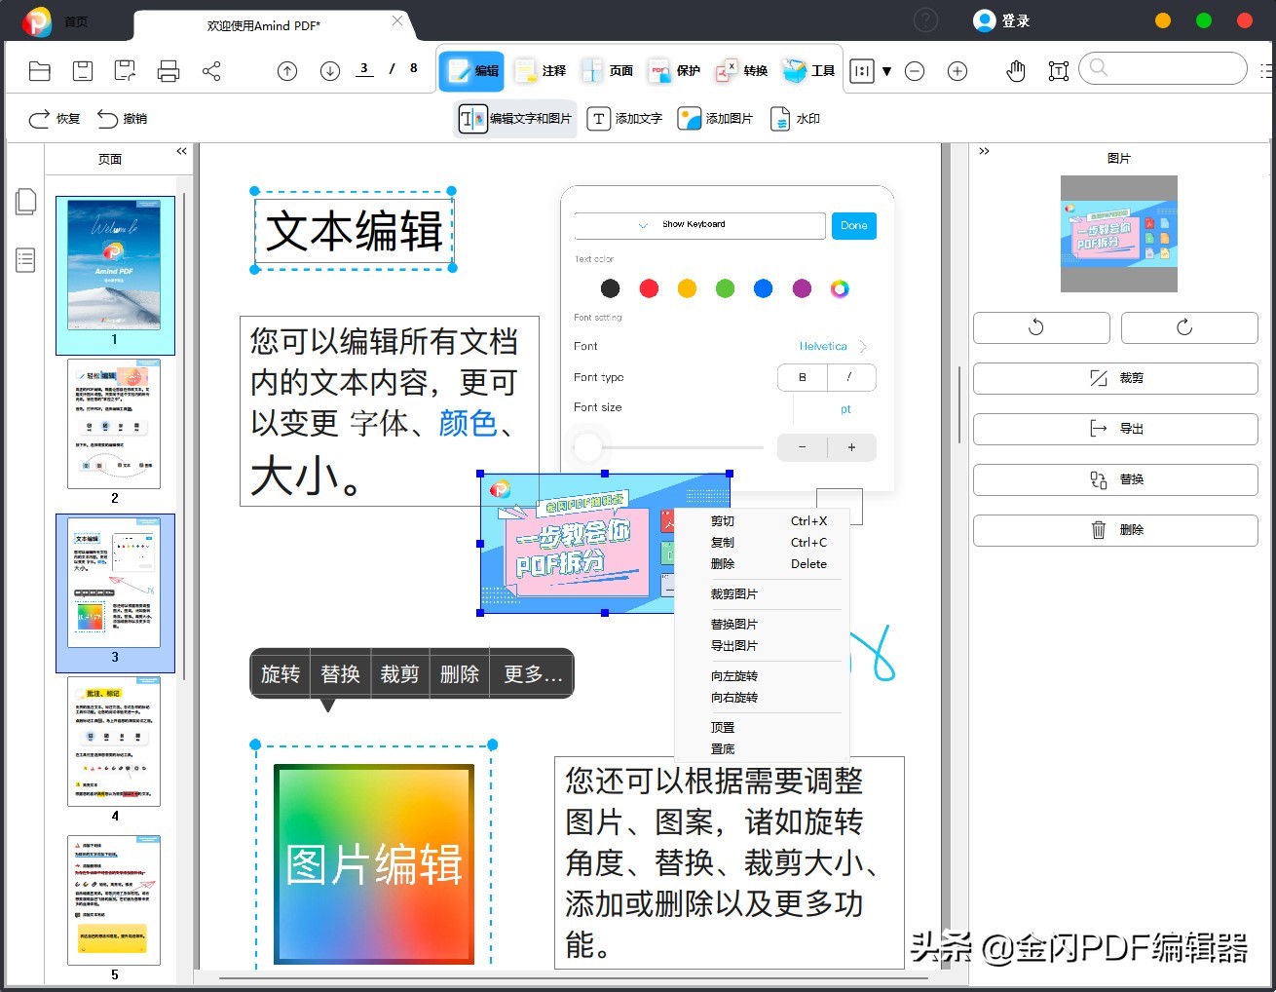Switch to 工具 tab

tap(808, 70)
